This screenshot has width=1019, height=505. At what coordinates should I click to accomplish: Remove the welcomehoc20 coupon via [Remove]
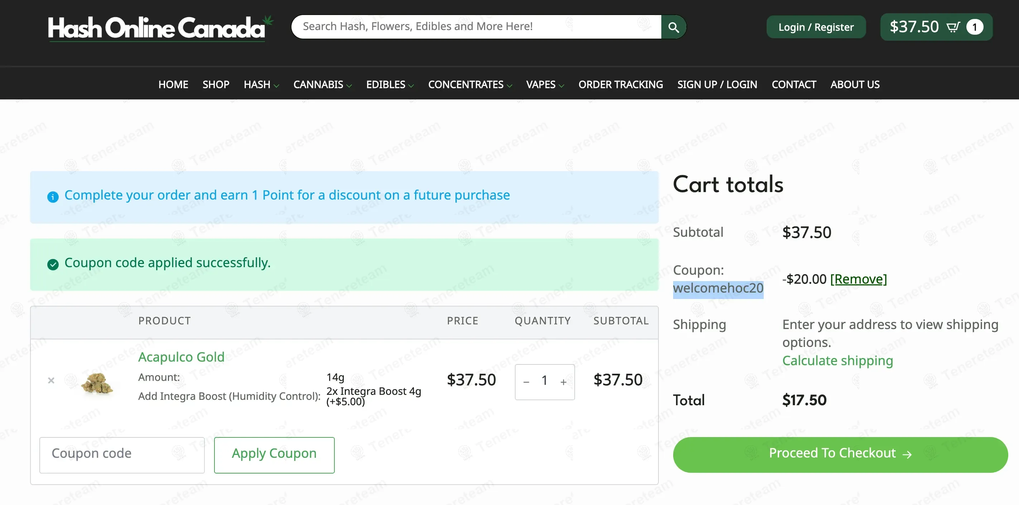(858, 279)
